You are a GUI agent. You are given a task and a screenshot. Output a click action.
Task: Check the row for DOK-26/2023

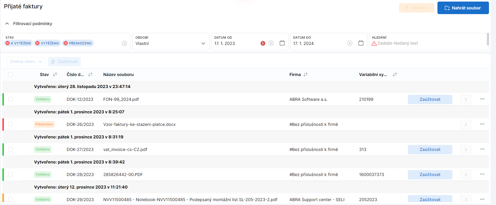point(10,124)
